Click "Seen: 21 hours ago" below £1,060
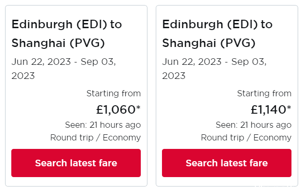The image size is (307, 194). point(103,125)
